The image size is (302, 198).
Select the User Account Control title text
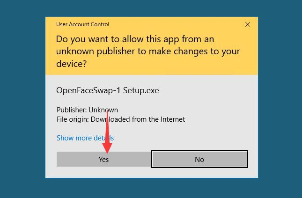[82, 24]
